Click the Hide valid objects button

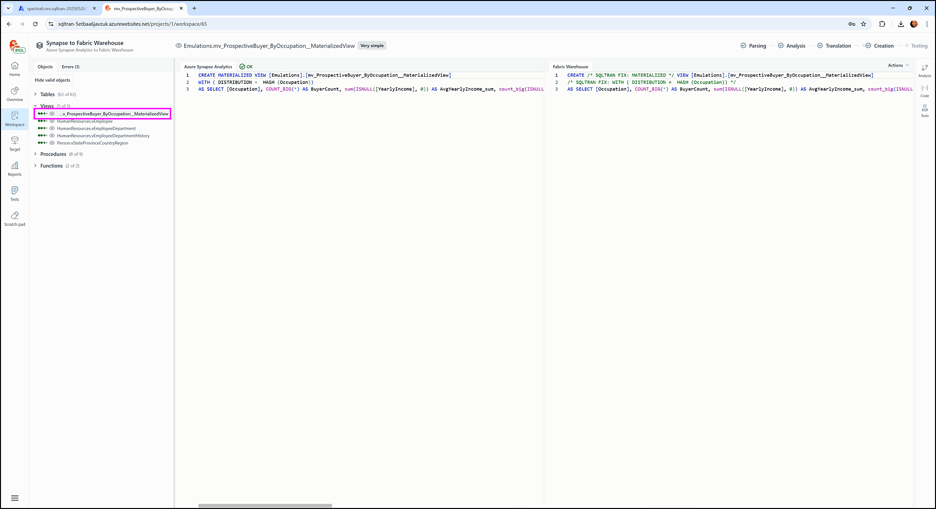coord(53,80)
